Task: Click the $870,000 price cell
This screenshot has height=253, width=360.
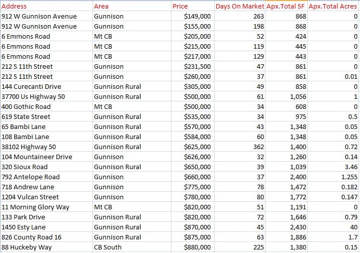Action: pos(193,227)
